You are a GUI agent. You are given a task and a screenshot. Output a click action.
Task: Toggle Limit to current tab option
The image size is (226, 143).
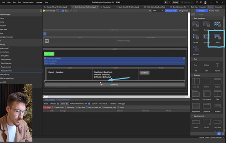coord(93,107)
